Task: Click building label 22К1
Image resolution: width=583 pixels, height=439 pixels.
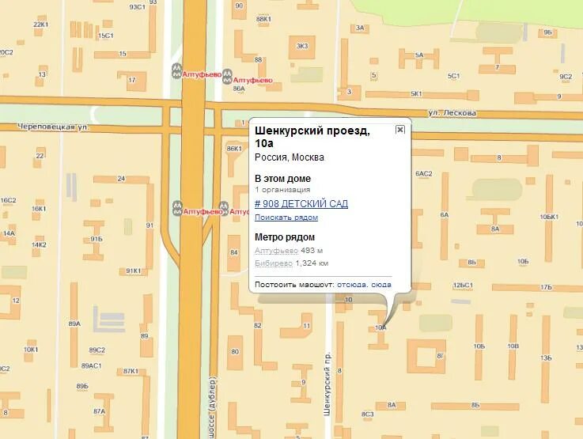Action: tap(41, 25)
